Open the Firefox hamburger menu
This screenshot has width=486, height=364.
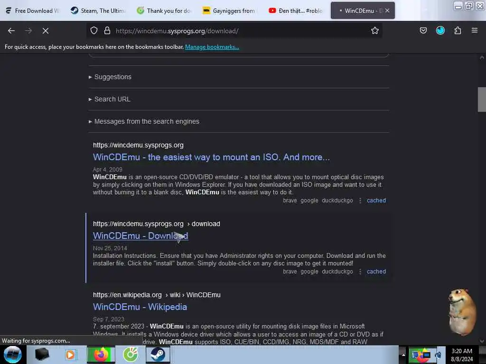[x=475, y=31]
